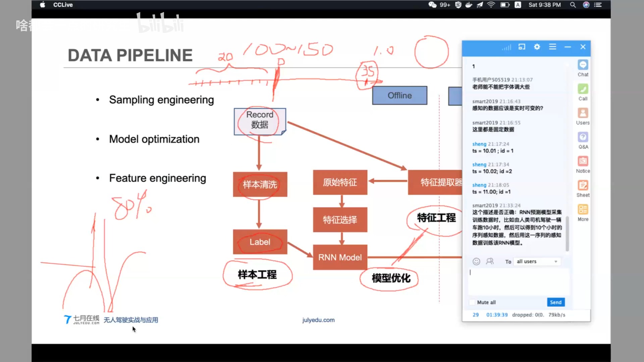Viewport: 644px width, 362px height.
Task: Open the settings gear in the chat window
Action: coord(537,47)
